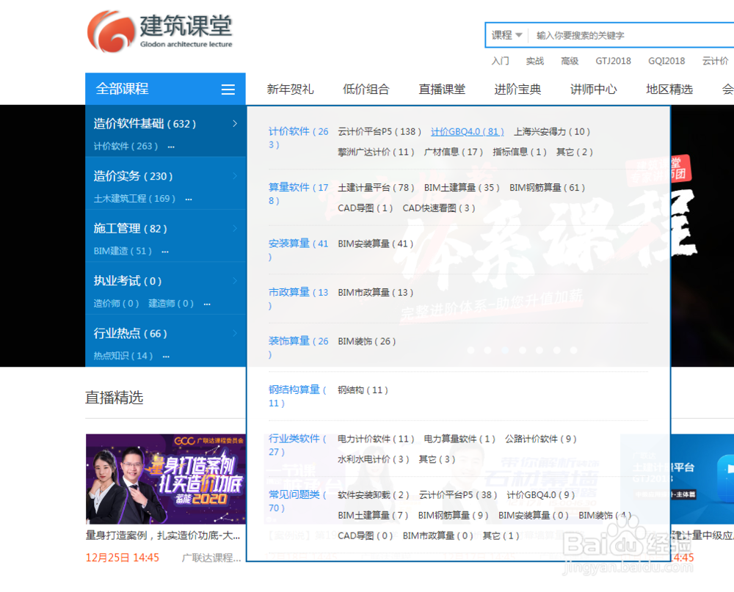Image resolution: width=734 pixels, height=592 pixels.
Task: Open the 地区精选 nav tab
Action: click(669, 89)
